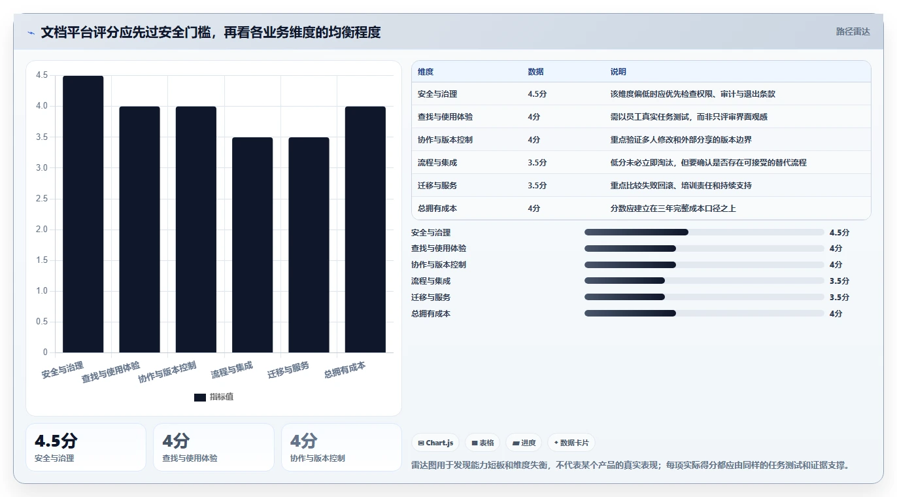The image size is (897, 497).
Task: Click the 迁移与服务 bar in the chart
Action: [309, 245]
